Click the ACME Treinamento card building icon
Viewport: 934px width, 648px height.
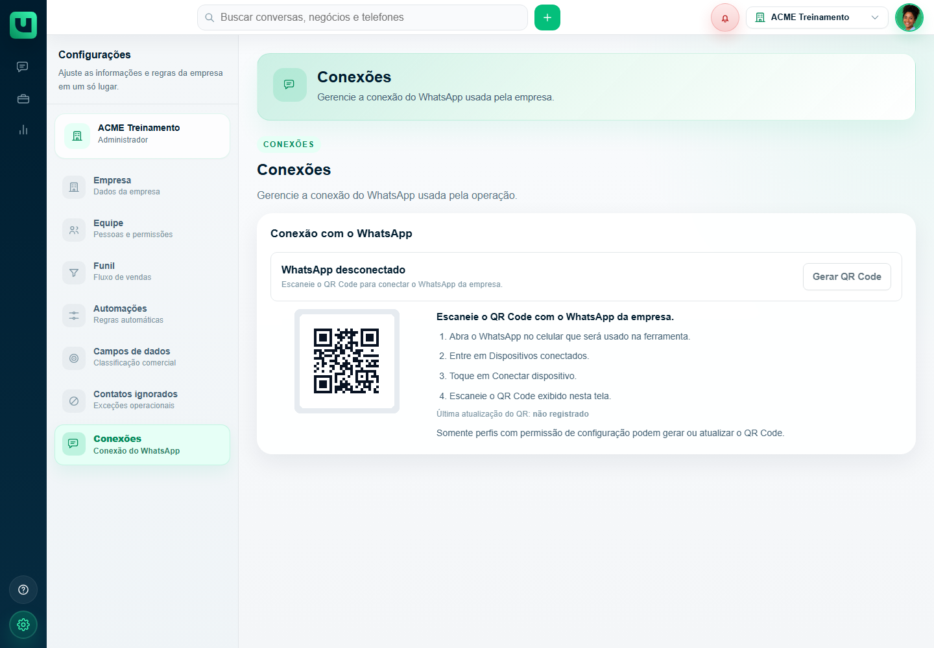pos(77,136)
